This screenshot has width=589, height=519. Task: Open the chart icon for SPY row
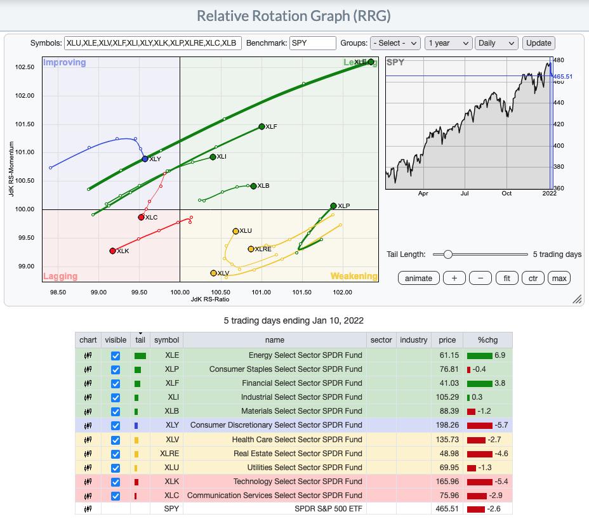click(x=88, y=509)
